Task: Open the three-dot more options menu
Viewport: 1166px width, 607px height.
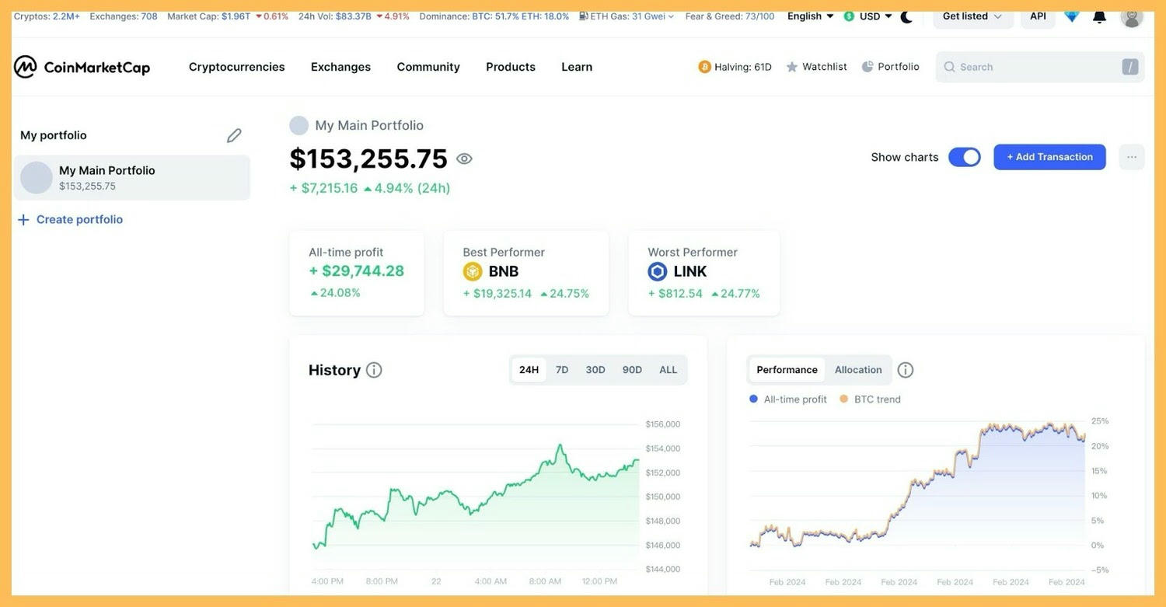Action: pos(1132,157)
